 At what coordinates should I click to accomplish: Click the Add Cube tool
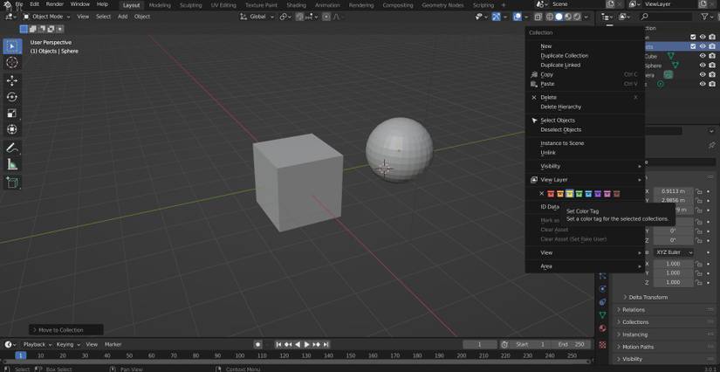pyautogui.click(x=12, y=183)
